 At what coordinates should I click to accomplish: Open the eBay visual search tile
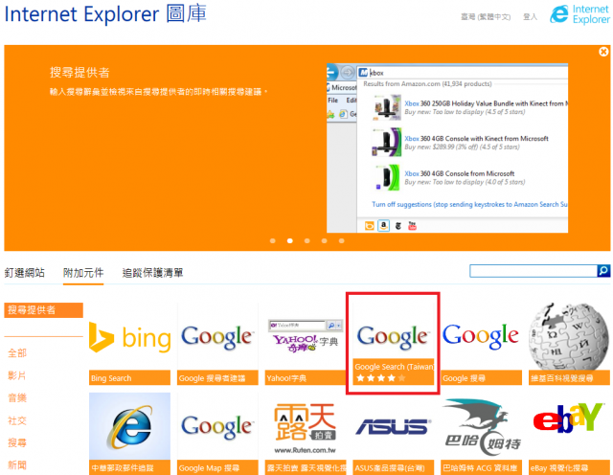click(x=569, y=434)
